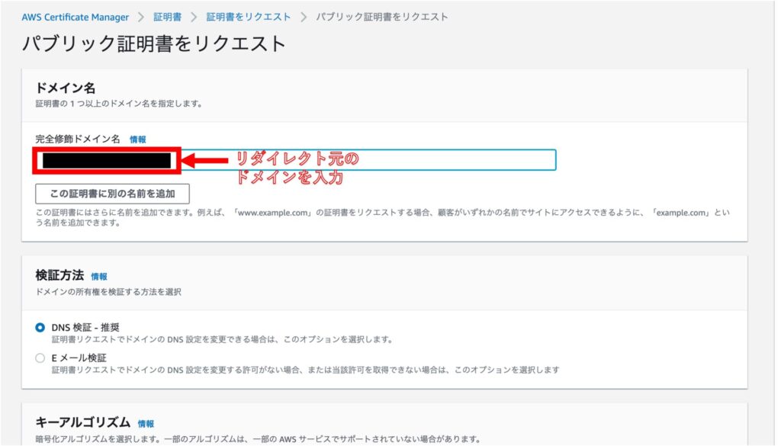Click the E メール検証 label text
Image resolution: width=781 pixels, height=446 pixels.
click(x=79, y=358)
